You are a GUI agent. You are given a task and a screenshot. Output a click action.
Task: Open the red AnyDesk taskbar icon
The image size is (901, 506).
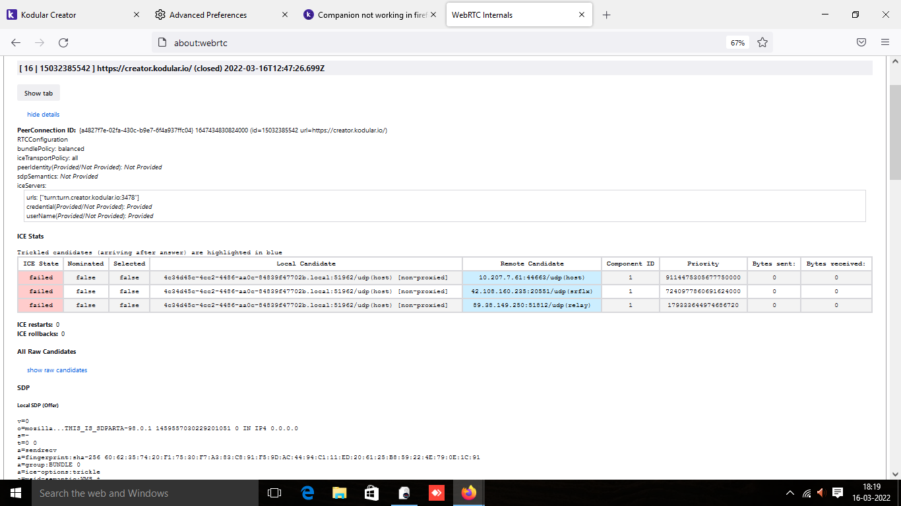[x=436, y=493]
